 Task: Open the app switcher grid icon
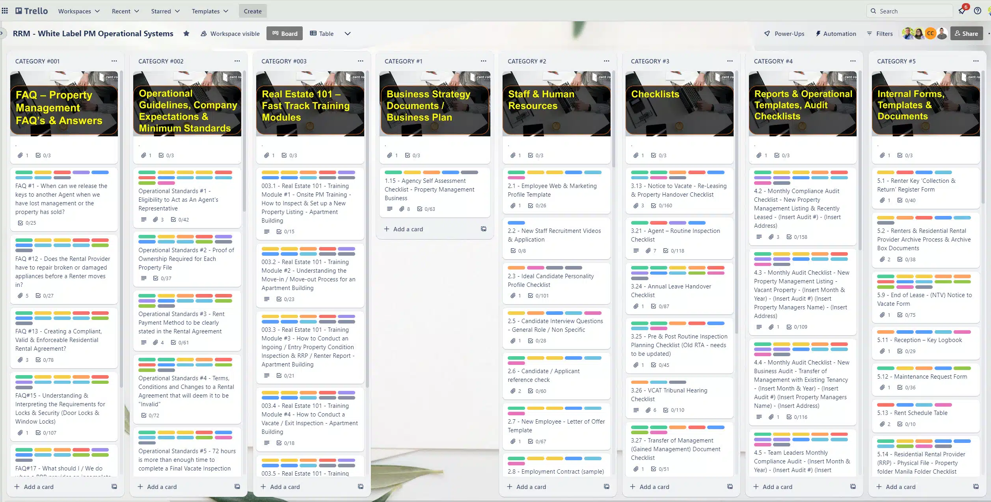point(5,11)
